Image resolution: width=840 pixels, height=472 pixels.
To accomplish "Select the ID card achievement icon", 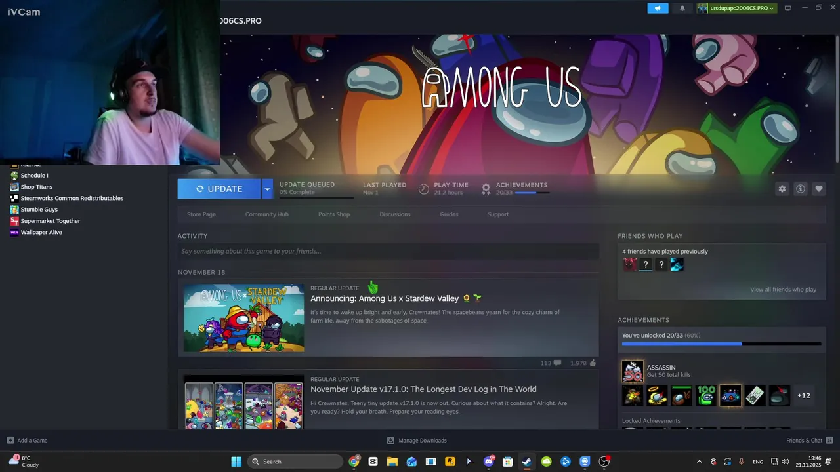I will (755, 395).
